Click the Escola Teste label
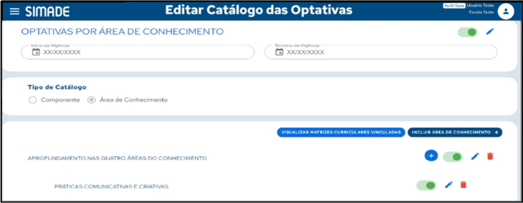Image resolution: width=523 pixels, height=203 pixels. point(481,12)
